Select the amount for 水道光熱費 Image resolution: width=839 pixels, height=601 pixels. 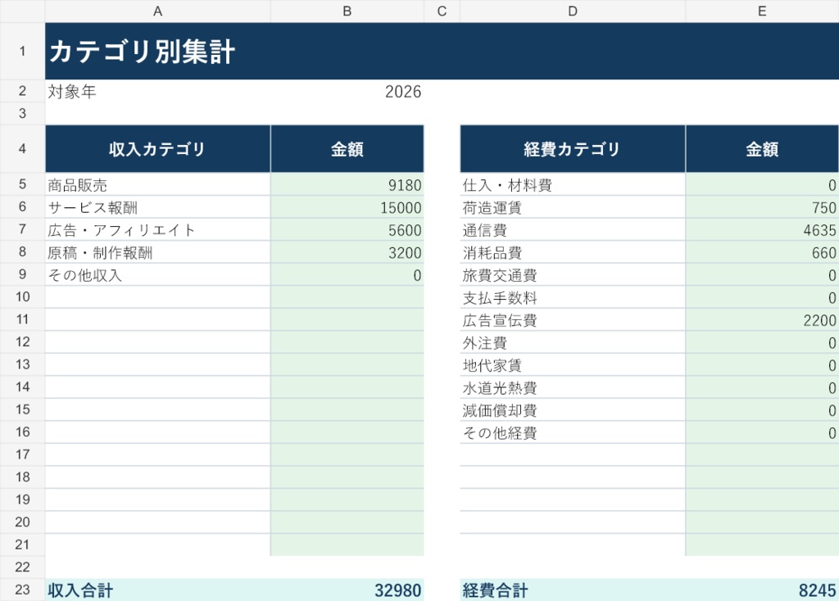[762, 386]
